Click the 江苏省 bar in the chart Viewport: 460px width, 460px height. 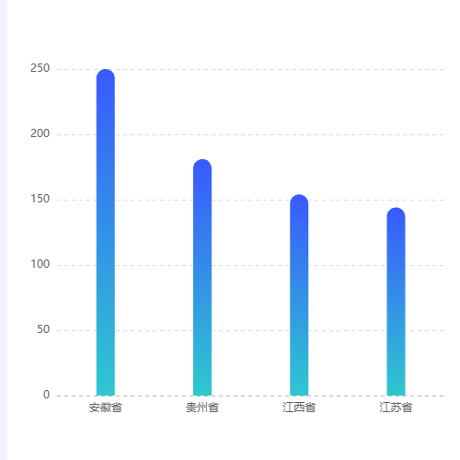pos(396,302)
